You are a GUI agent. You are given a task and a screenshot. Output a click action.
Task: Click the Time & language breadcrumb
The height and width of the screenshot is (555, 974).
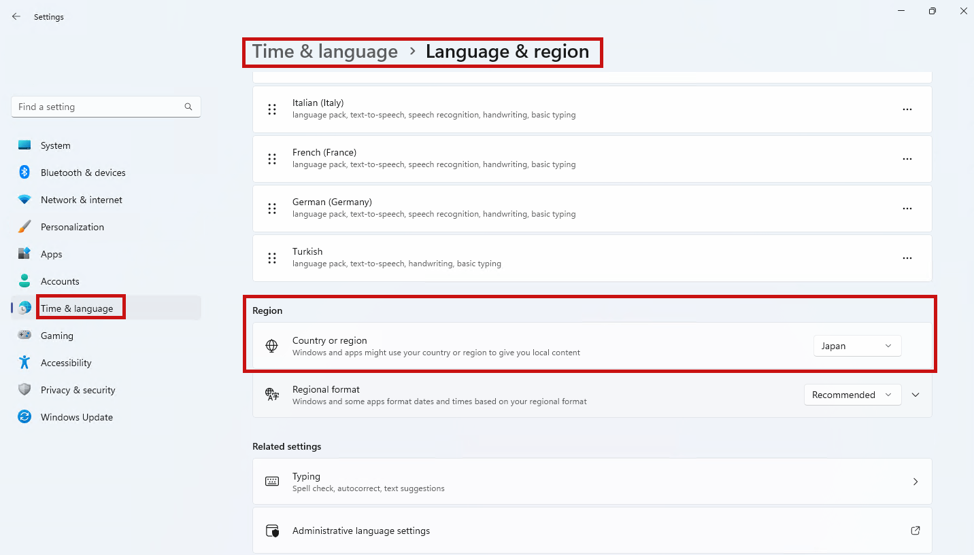tap(325, 52)
